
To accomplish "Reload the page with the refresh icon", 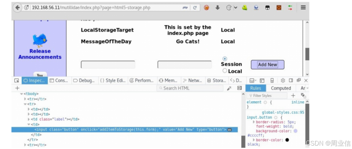I will (x=195, y=7).
